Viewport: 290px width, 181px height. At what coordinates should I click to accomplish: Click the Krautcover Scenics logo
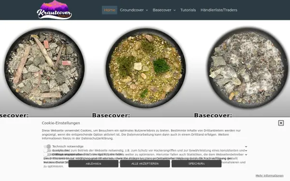pos(54,10)
